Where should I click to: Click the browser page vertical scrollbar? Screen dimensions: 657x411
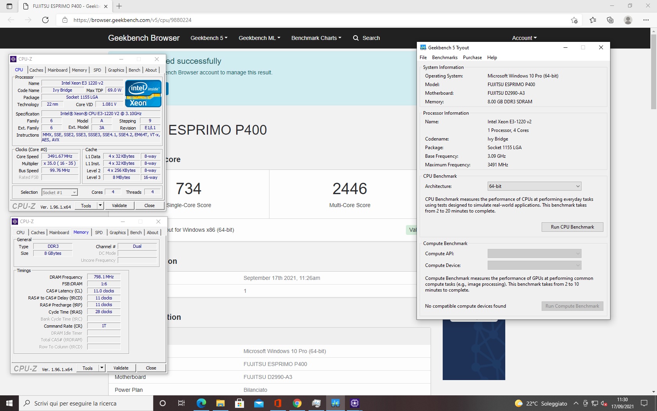[x=653, y=72]
